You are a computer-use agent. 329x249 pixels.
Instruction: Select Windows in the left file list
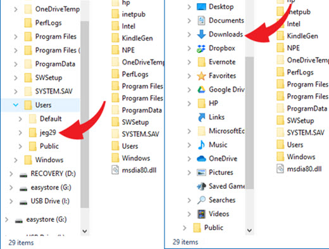[x=136, y=158]
